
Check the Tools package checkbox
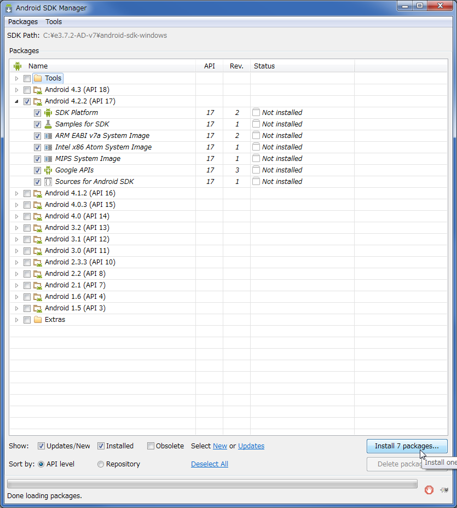pyautogui.click(x=27, y=78)
